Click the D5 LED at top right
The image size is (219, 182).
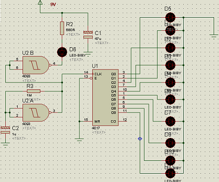click(x=170, y=17)
